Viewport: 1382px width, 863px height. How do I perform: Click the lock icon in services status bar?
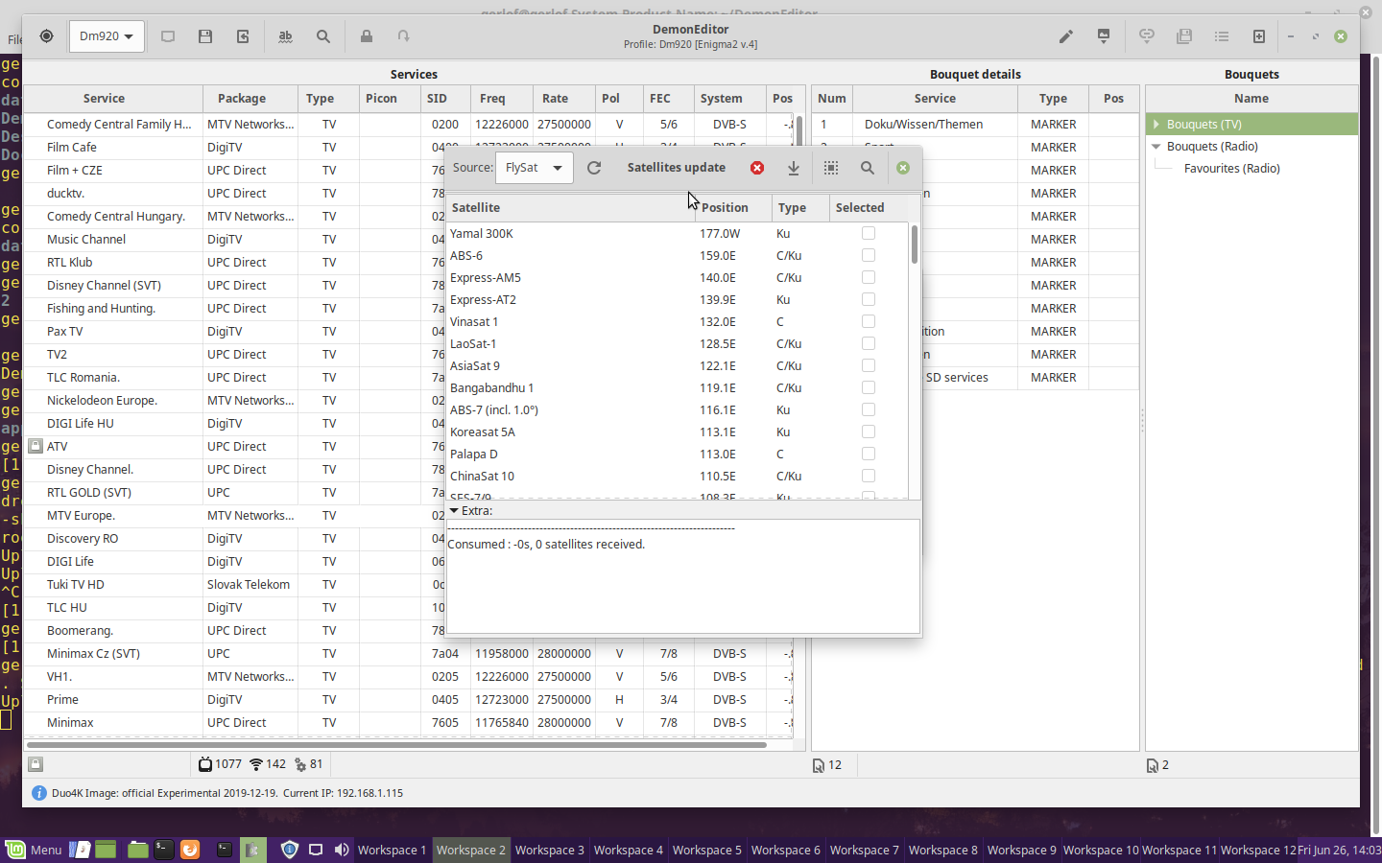pyautogui.click(x=36, y=764)
